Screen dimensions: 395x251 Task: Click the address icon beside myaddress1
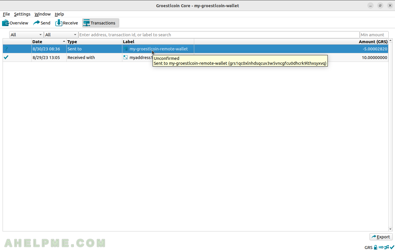(x=126, y=57)
